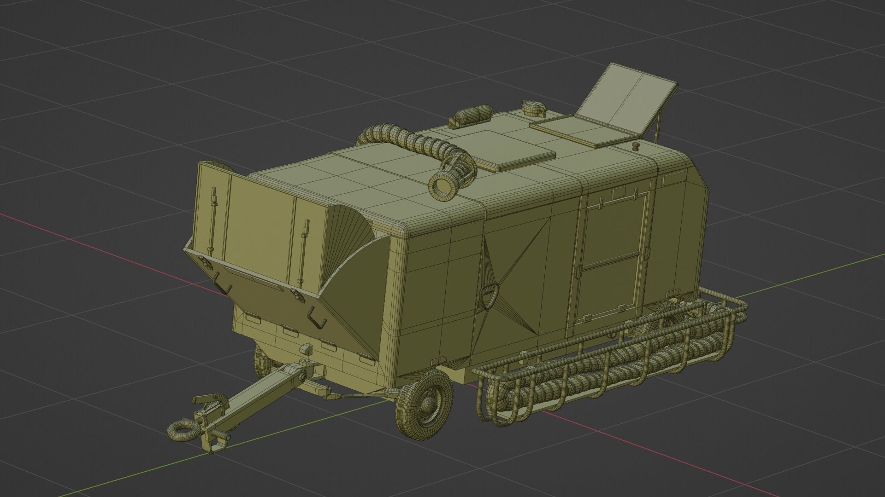Select the round filler cap on the roof

pyautogui.click(x=534, y=109)
